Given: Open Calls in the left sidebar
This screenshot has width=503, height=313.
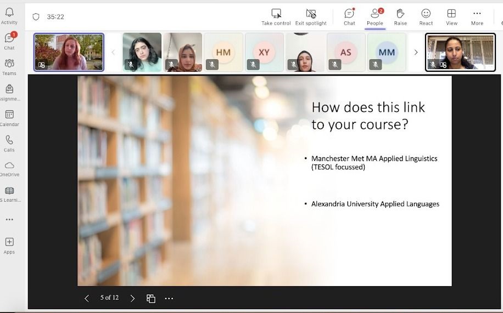Looking at the screenshot, I should pyautogui.click(x=9, y=144).
